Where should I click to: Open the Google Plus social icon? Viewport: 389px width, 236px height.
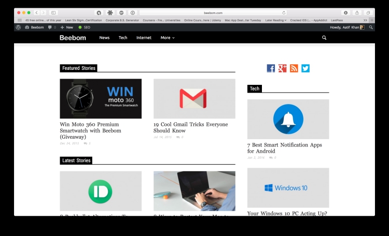pyautogui.click(x=282, y=68)
